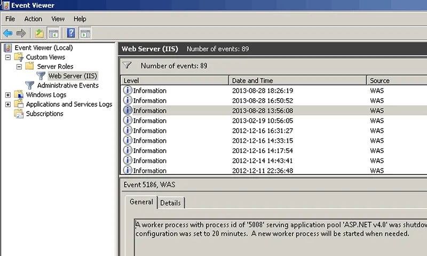The width and height of the screenshot is (427, 256).
Task: Switch to the Details tab
Action: pyautogui.click(x=170, y=203)
